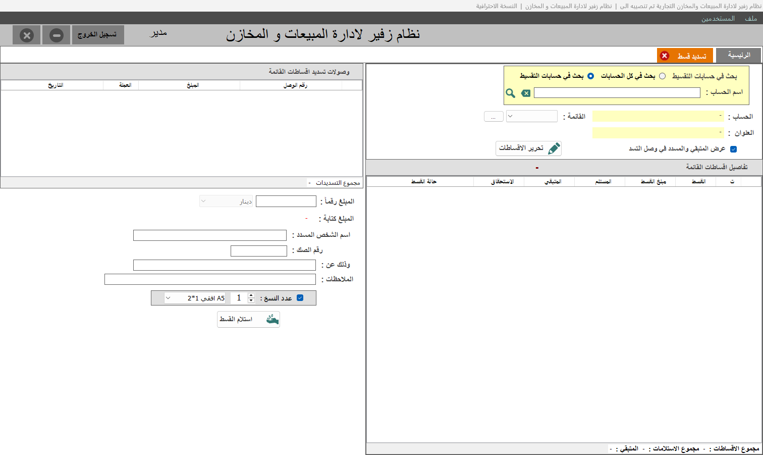Select بحث في حسابات التقسيط radio option
This screenshot has width=763, height=455.
click(x=590, y=76)
